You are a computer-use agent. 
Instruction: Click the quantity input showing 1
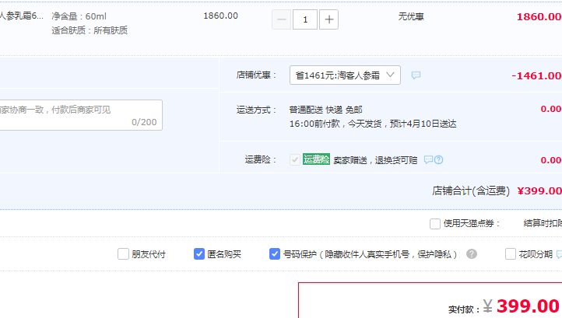click(305, 19)
